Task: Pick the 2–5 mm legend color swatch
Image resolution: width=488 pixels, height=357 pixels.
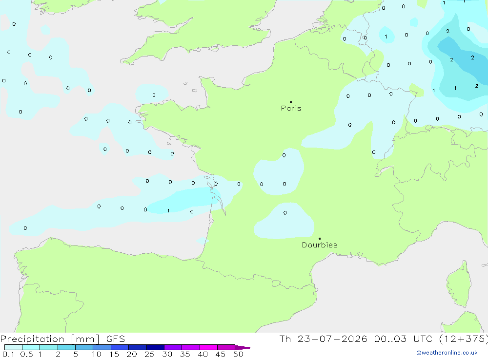Action: 66,347
